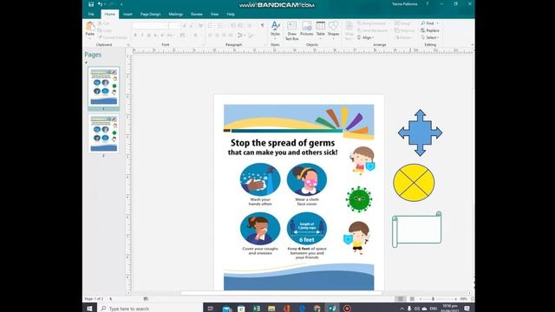
Task: Select the yellow crossed circle shape
Action: tap(414, 183)
